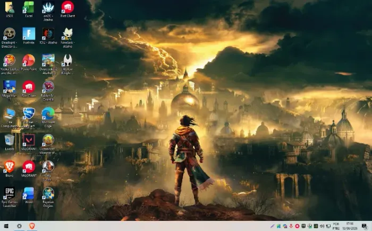Screen dimensions: 372x231
Task: Open the Settings gear on the taskbar
Action: click(x=19, y=226)
